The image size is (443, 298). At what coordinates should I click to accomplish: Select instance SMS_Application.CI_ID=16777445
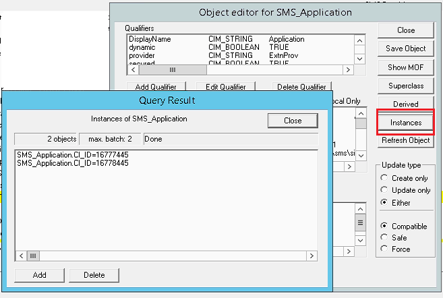point(73,155)
